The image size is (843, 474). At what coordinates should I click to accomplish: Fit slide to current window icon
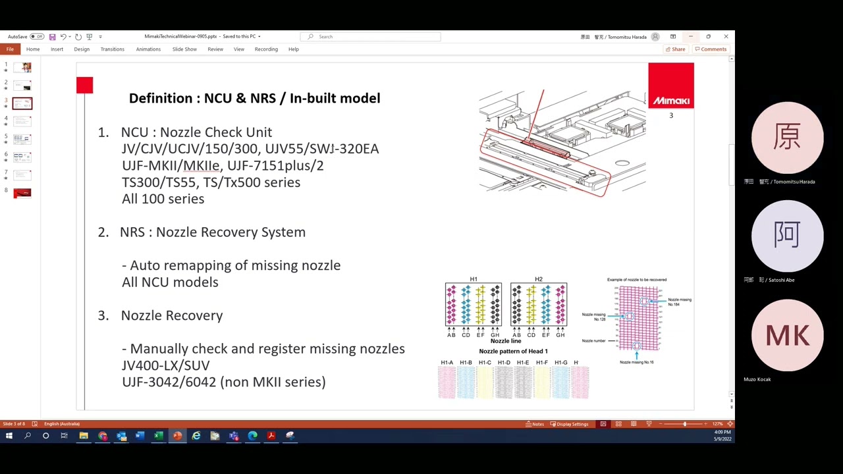click(730, 424)
